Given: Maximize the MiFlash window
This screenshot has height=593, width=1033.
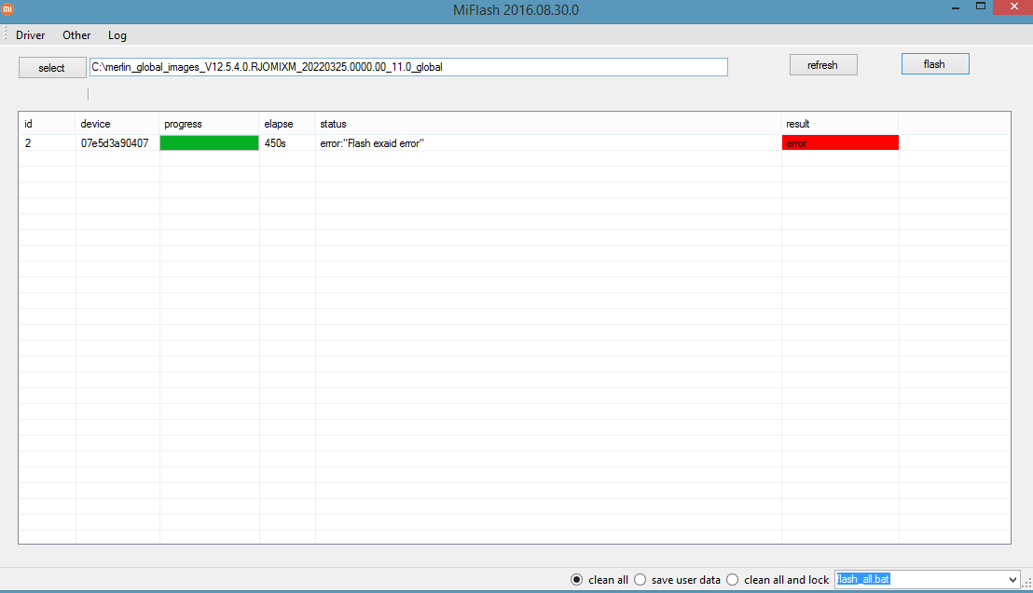Looking at the screenshot, I should tap(981, 7).
